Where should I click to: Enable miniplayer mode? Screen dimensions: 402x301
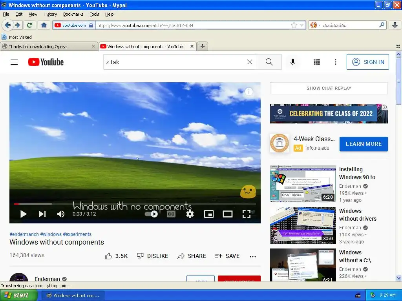[x=209, y=214]
